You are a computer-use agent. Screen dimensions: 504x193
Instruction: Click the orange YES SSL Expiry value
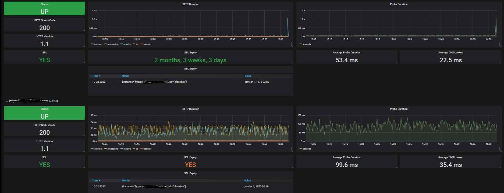(x=190, y=165)
